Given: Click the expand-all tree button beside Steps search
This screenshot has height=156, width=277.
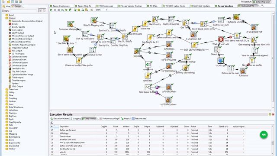Looking at the screenshot, I should click(40, 10).
